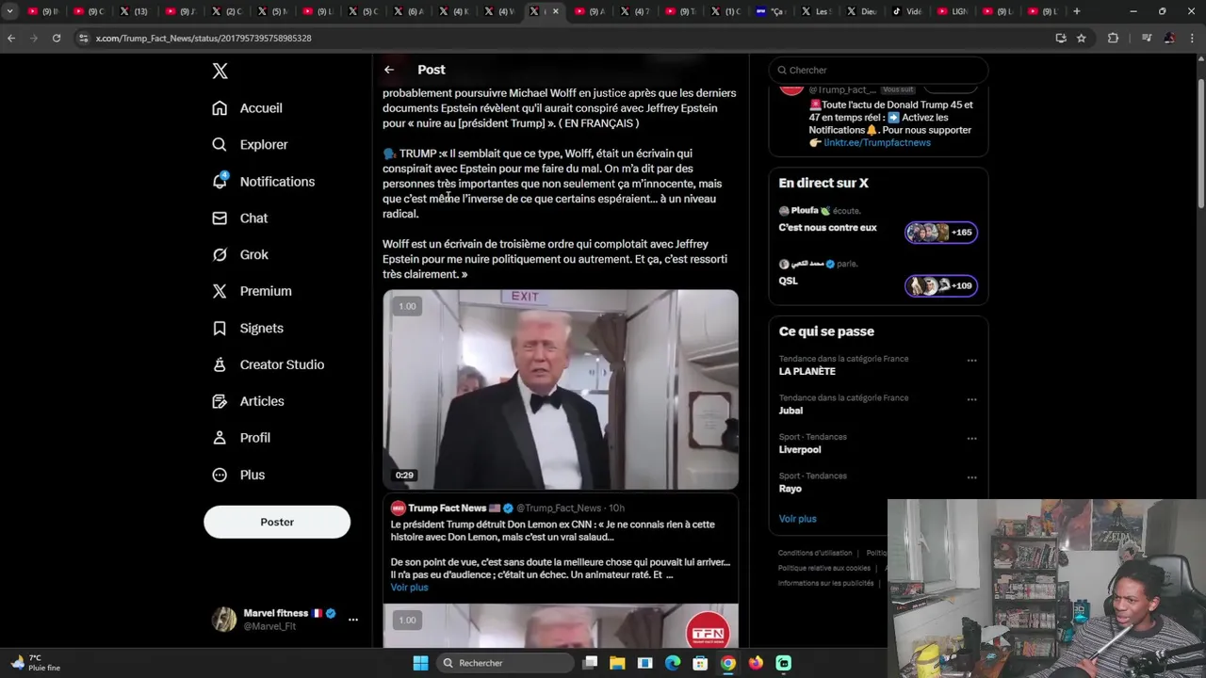The height and width of the screenshot is (678, 1206).
Task: Click the install app icon in the address bar
Action: click(1061, 38)
